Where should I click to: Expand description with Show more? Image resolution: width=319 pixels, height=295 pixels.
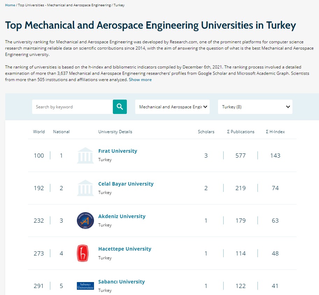pos(140,80)
